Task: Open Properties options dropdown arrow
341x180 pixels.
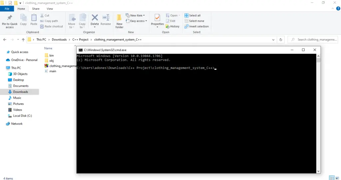Action: (157, 27)
